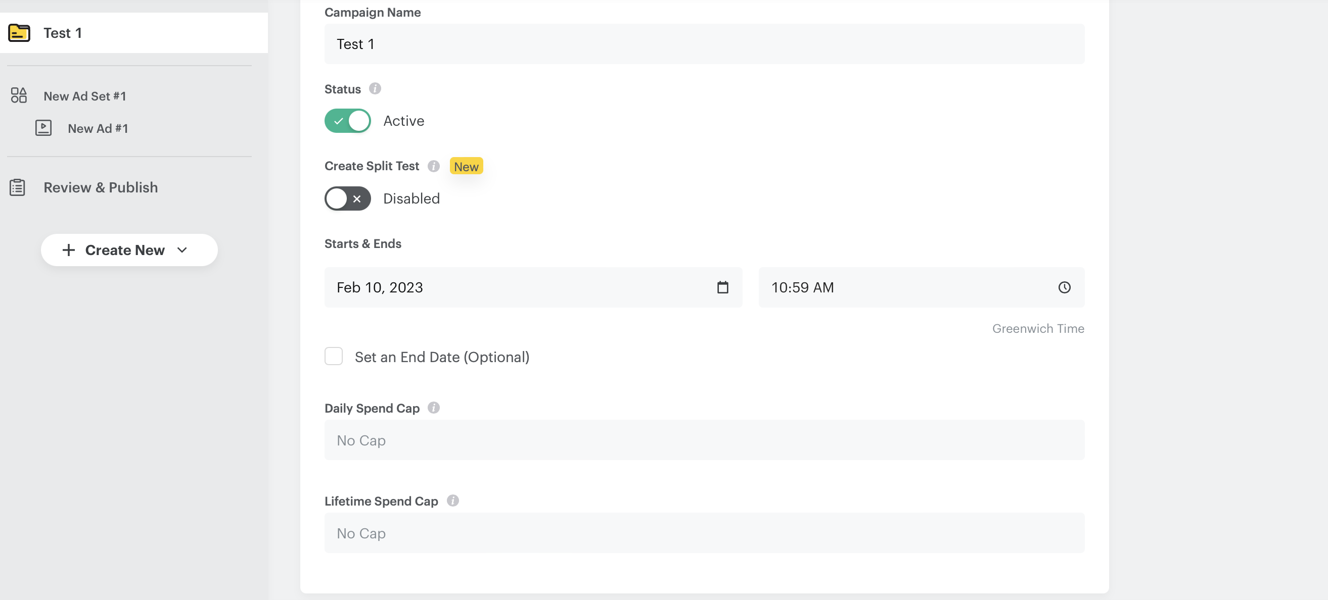Expand the Create New dropdown chevron
Screen dimensions: 1328x600
pyautogui.click(x=182, y=251)
